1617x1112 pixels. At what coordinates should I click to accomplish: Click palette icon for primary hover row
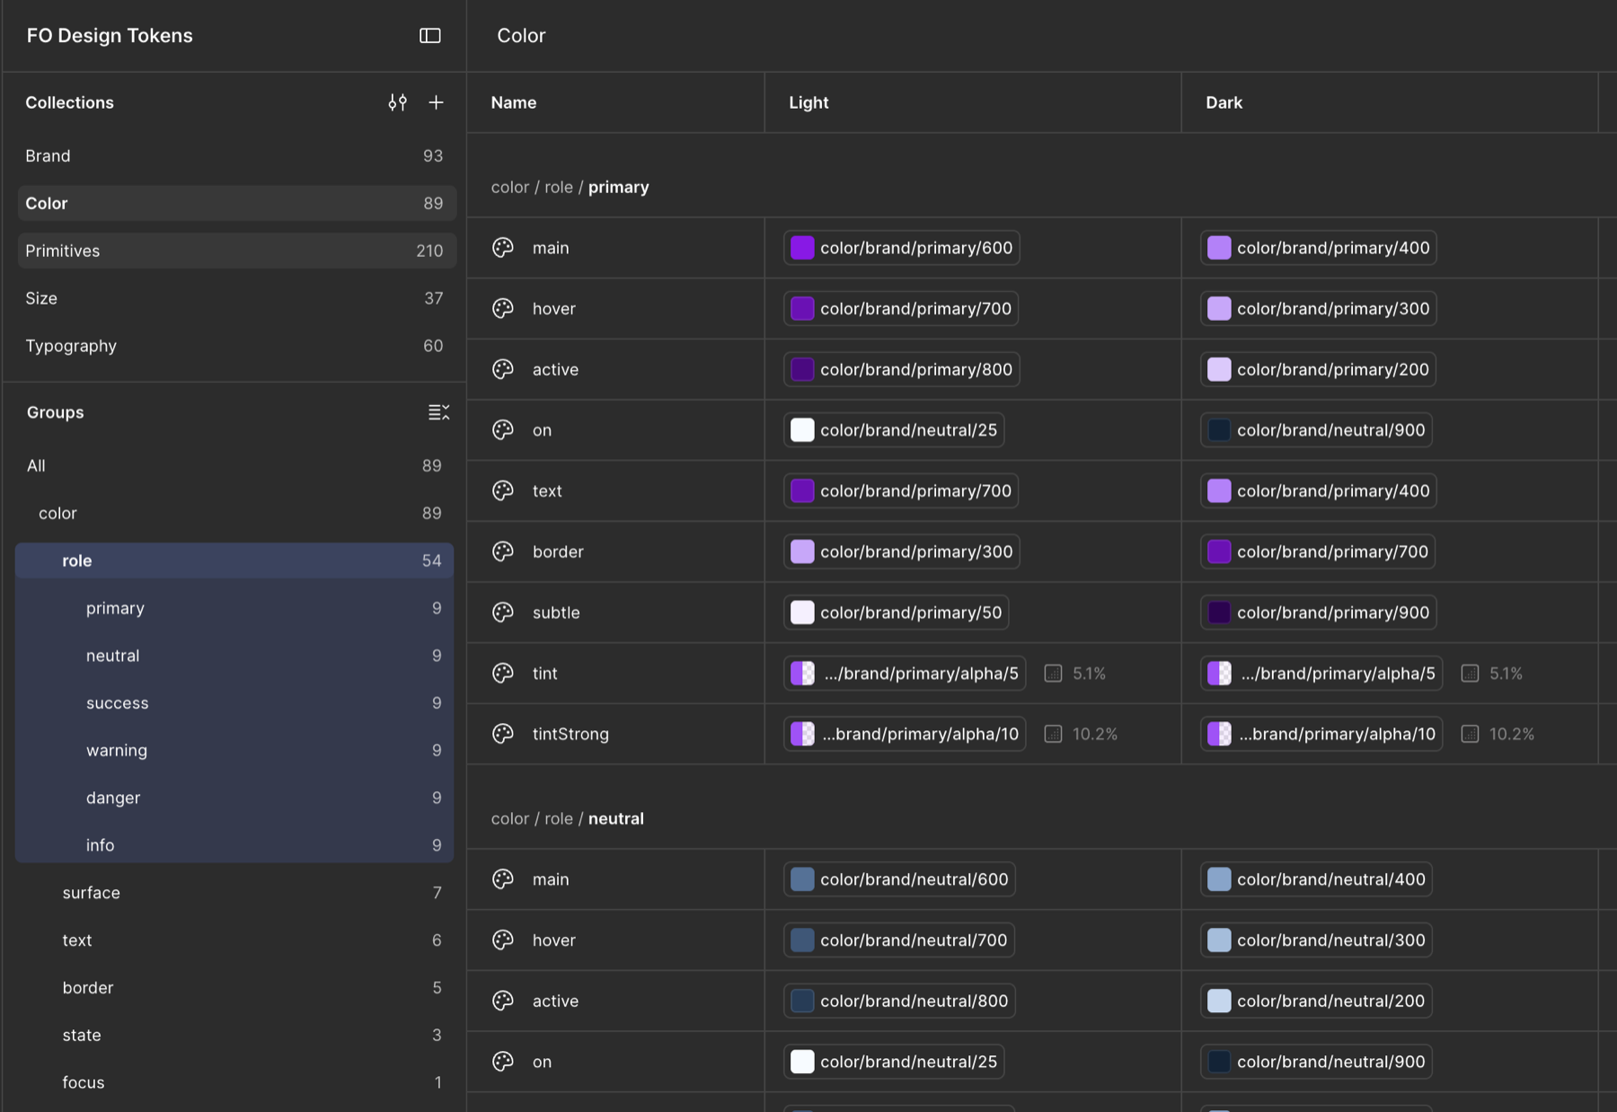[x=503, y=309]
